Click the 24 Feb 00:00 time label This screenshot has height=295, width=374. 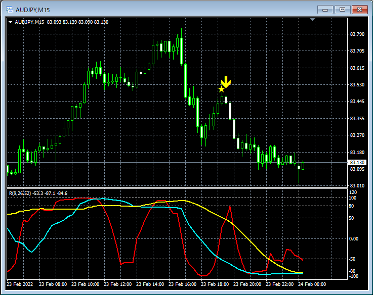point(312,284)
